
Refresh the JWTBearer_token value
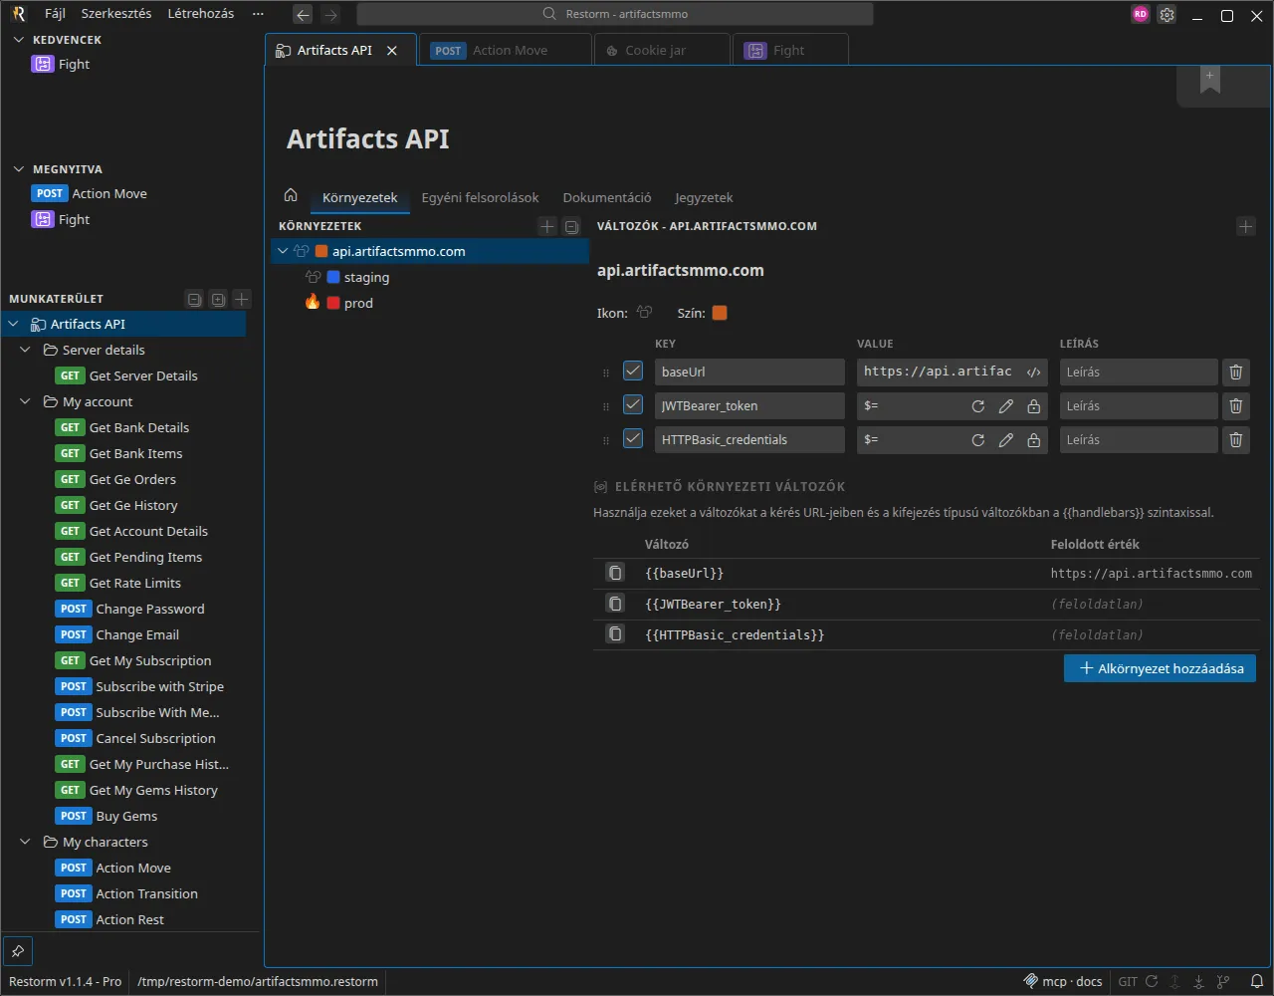tap(978, 406)
